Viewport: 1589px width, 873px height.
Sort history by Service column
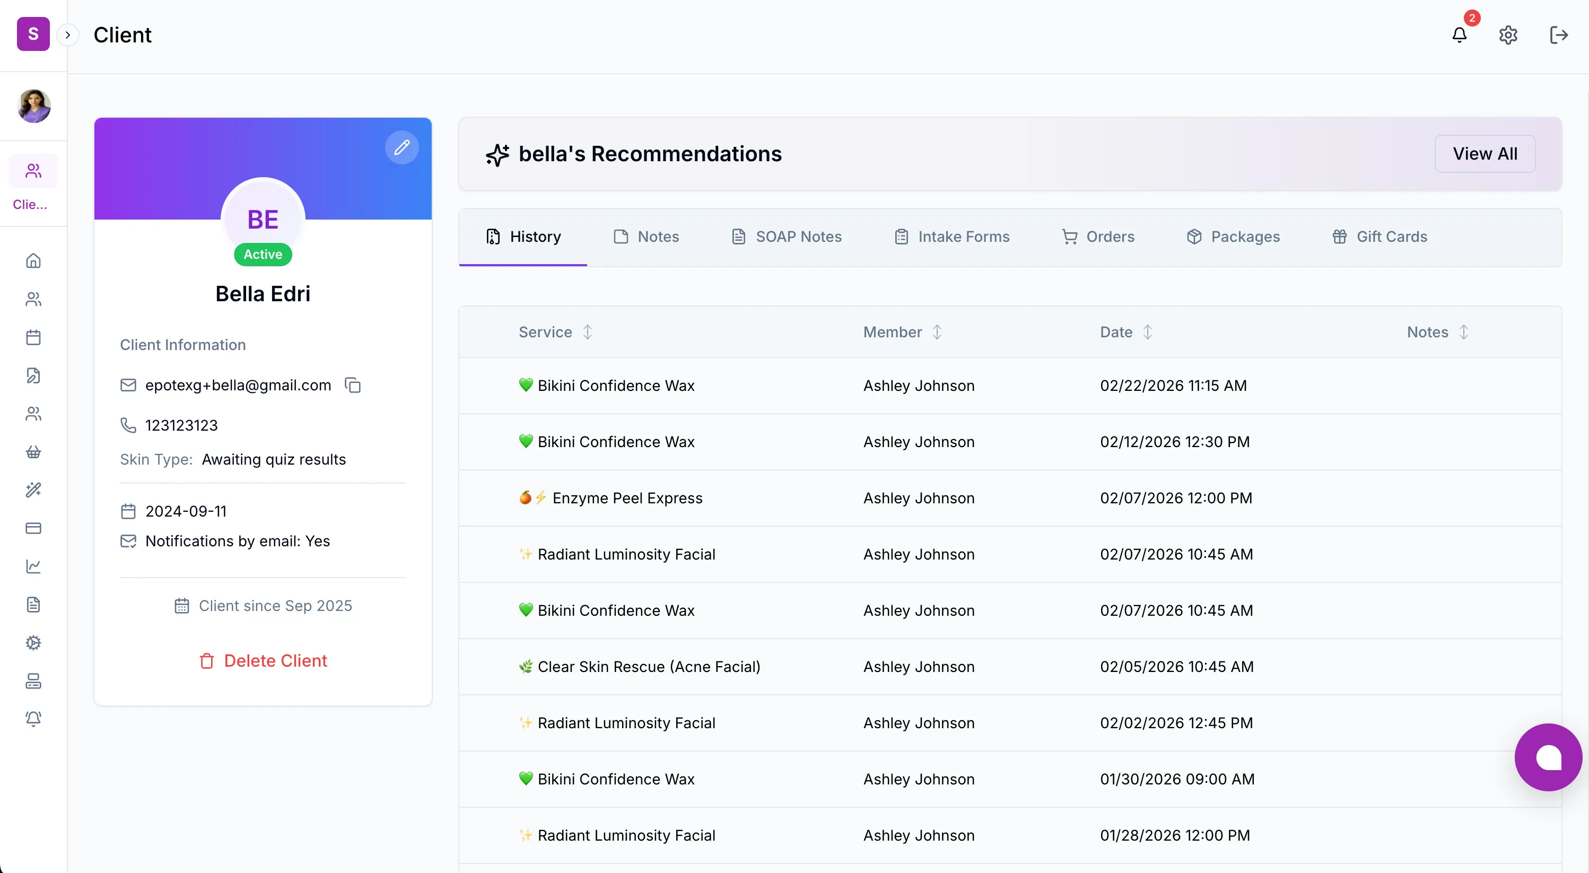(587, 332)
